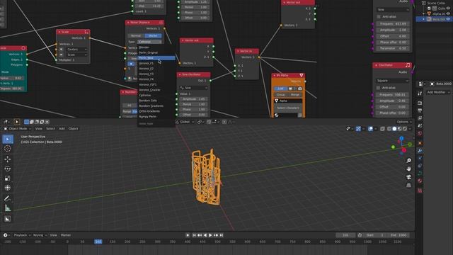Screen dimensions: 453x255
Task: Switch perspective/orthographic grid icon
Action: (x=409, y=185)
